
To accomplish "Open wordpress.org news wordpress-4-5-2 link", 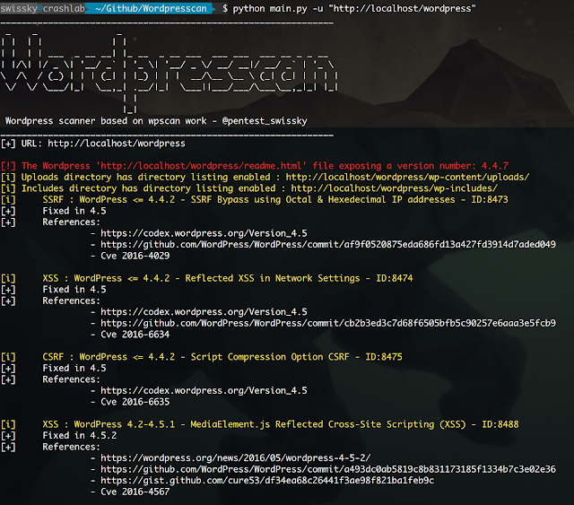I will tap(236, 457).
